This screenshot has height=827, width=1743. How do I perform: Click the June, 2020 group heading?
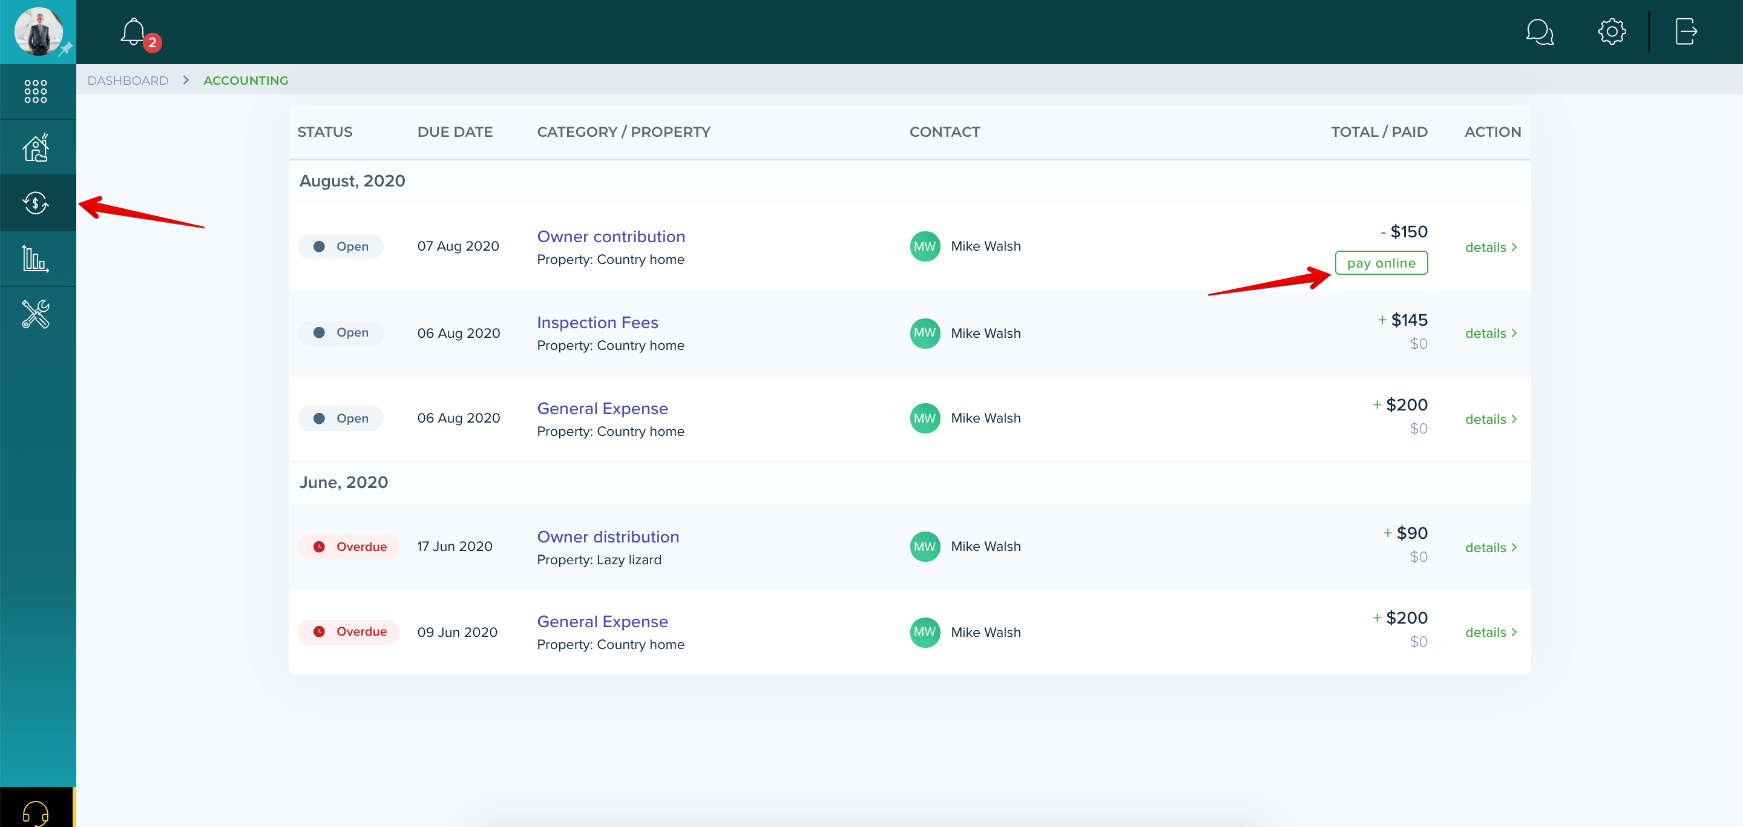pyautogui.click(x=343, y=483)
